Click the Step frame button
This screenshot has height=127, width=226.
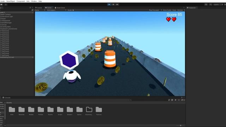117,5
